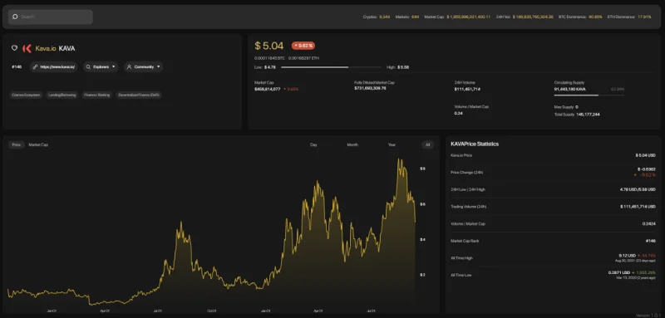The height and width of the screenshot is (318, 665).
Task: Click the 24H Volume value $111,451,714
Action: [467, 90]
